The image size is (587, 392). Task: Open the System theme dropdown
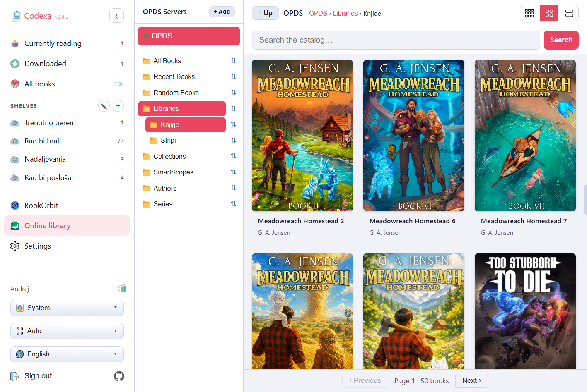coord(67,308)
